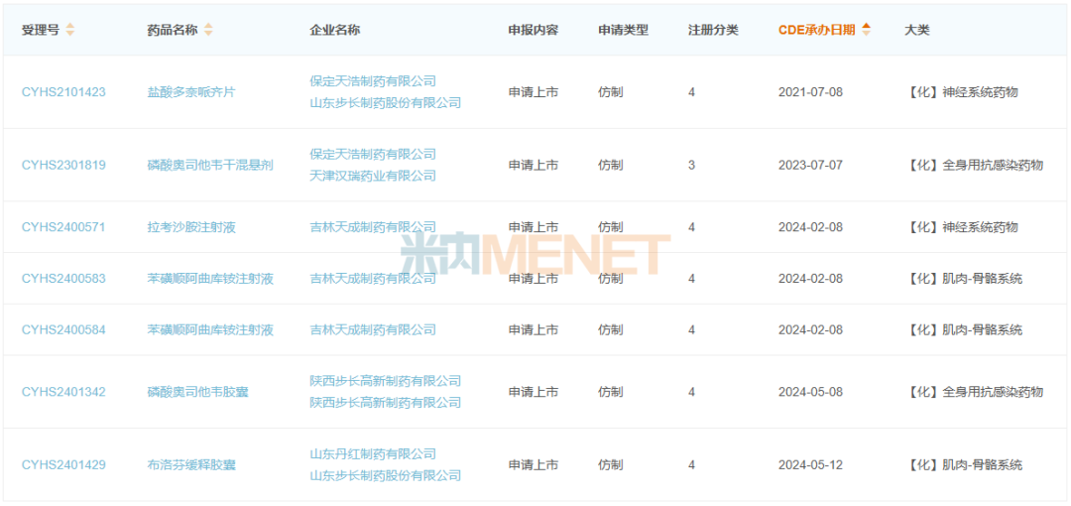Open company 天津汉瑞药业有限公司
This screenshot has width=1071, height=506.
(373, 176)
